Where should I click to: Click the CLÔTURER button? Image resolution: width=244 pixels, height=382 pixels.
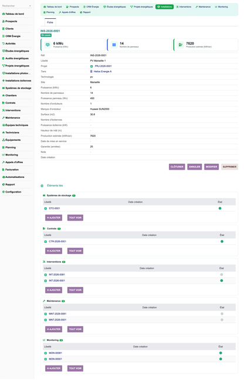pos(177,167)
